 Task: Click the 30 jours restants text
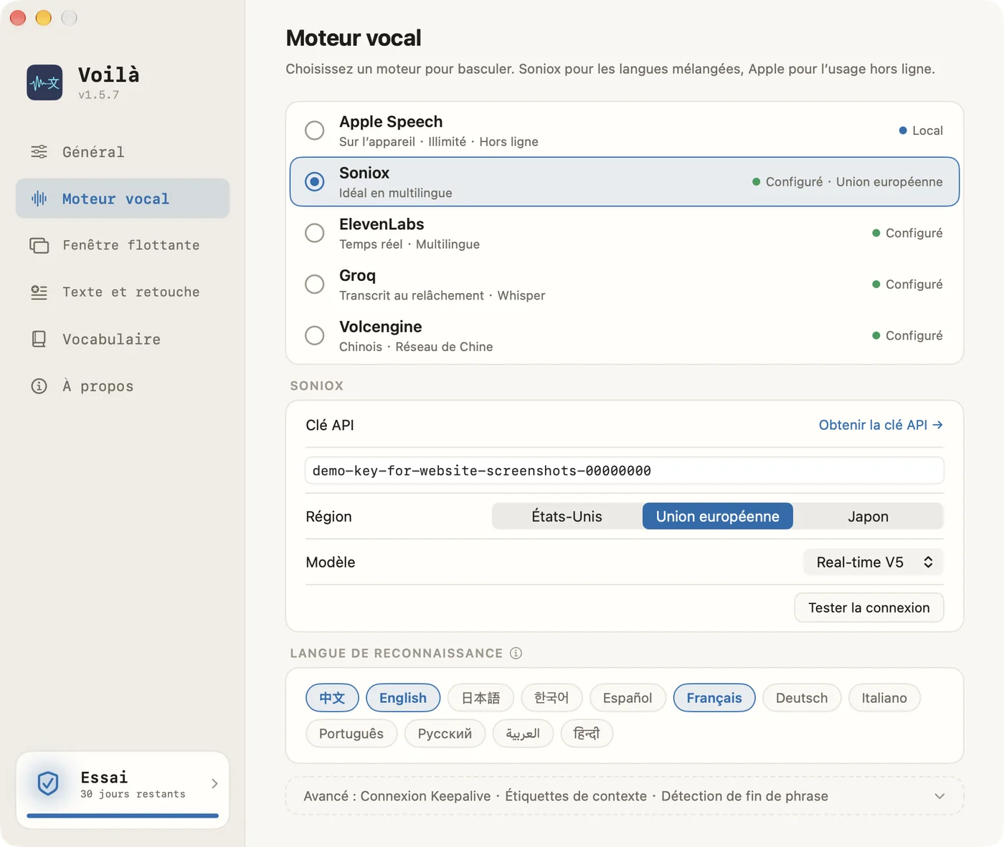click(133, 794)
